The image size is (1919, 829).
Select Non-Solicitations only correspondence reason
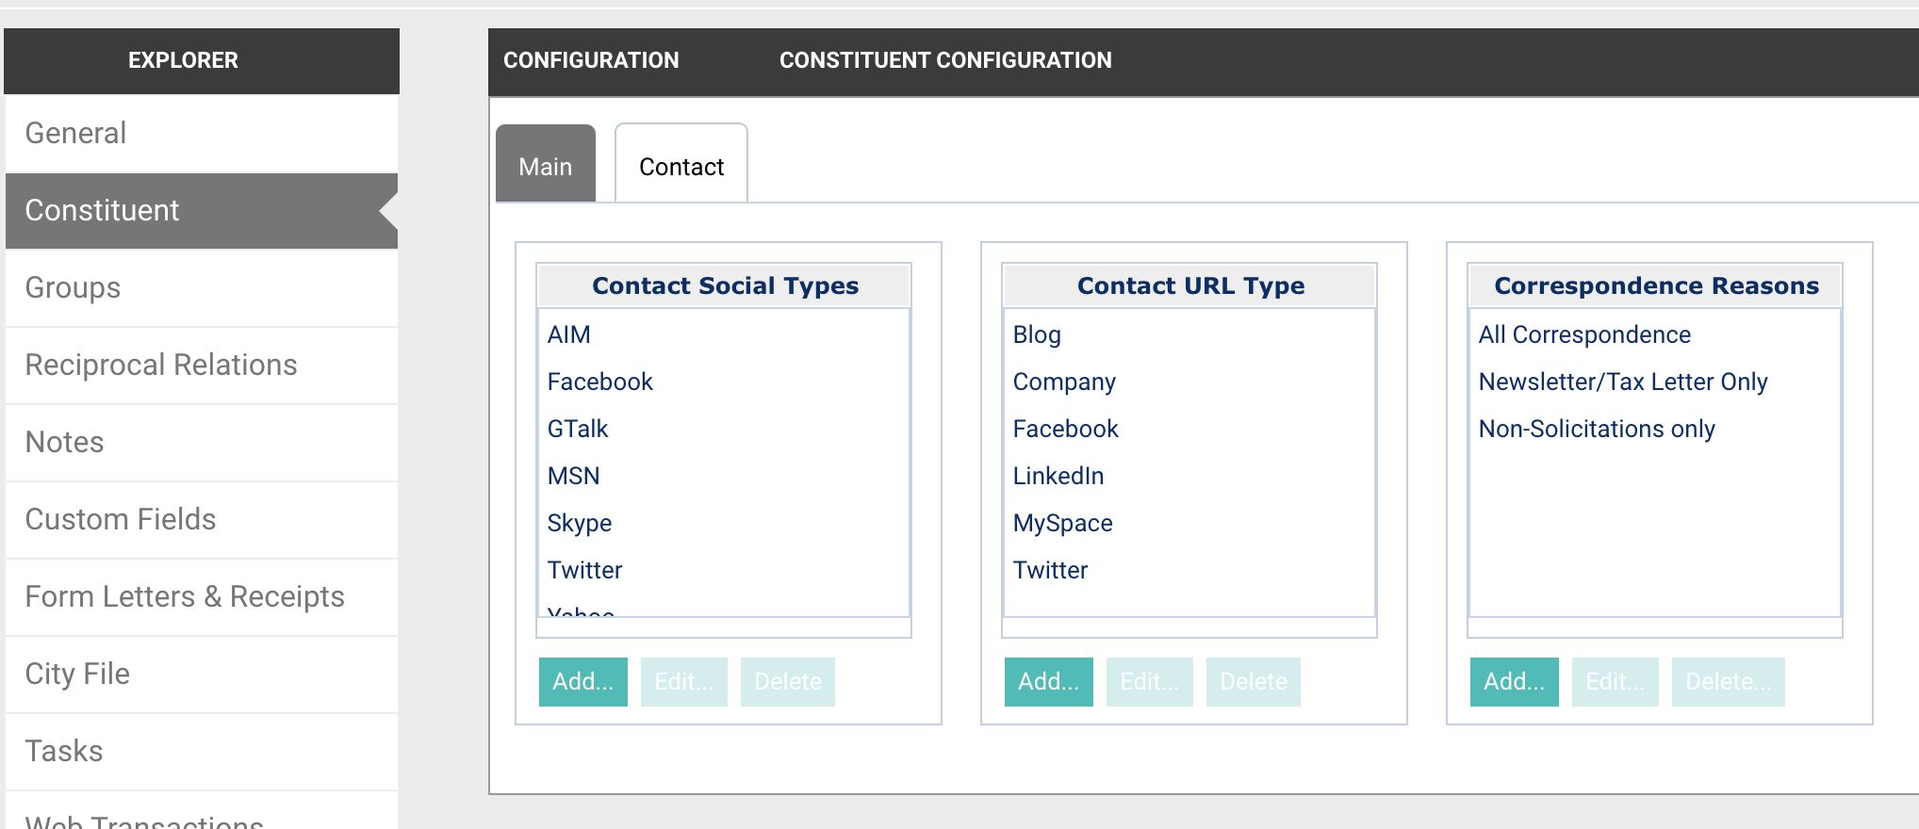pos(1596,429)
